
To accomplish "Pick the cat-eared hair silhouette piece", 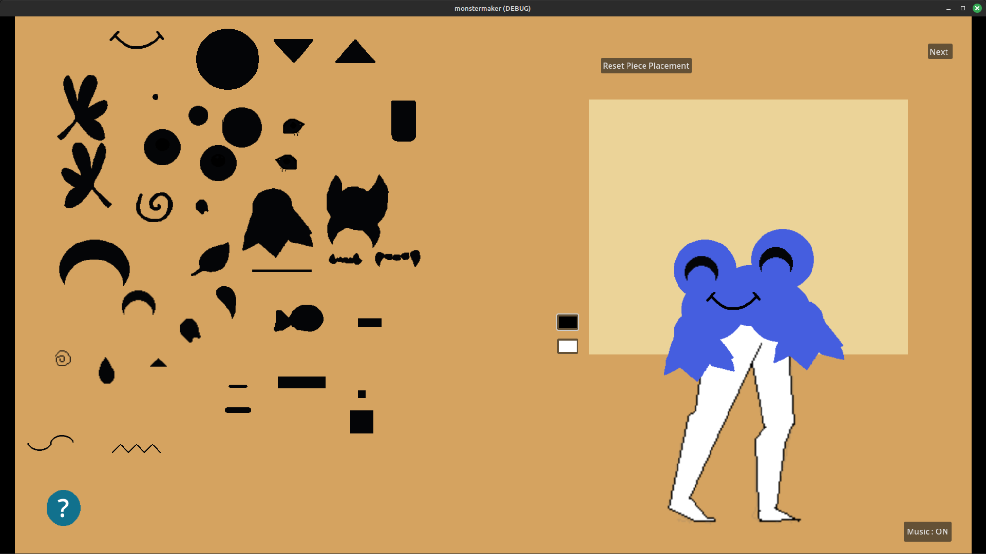I will 357,208.
